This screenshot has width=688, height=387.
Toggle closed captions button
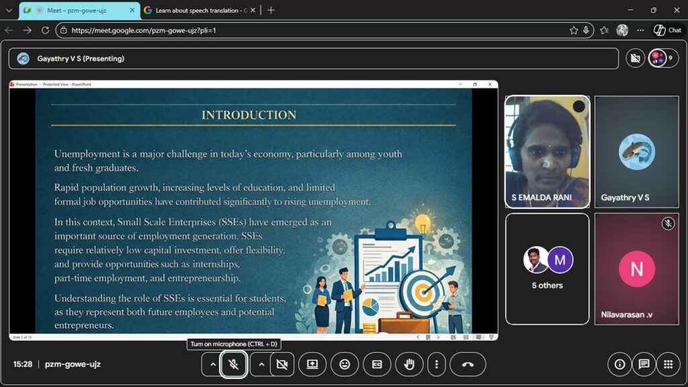[377, 364]
